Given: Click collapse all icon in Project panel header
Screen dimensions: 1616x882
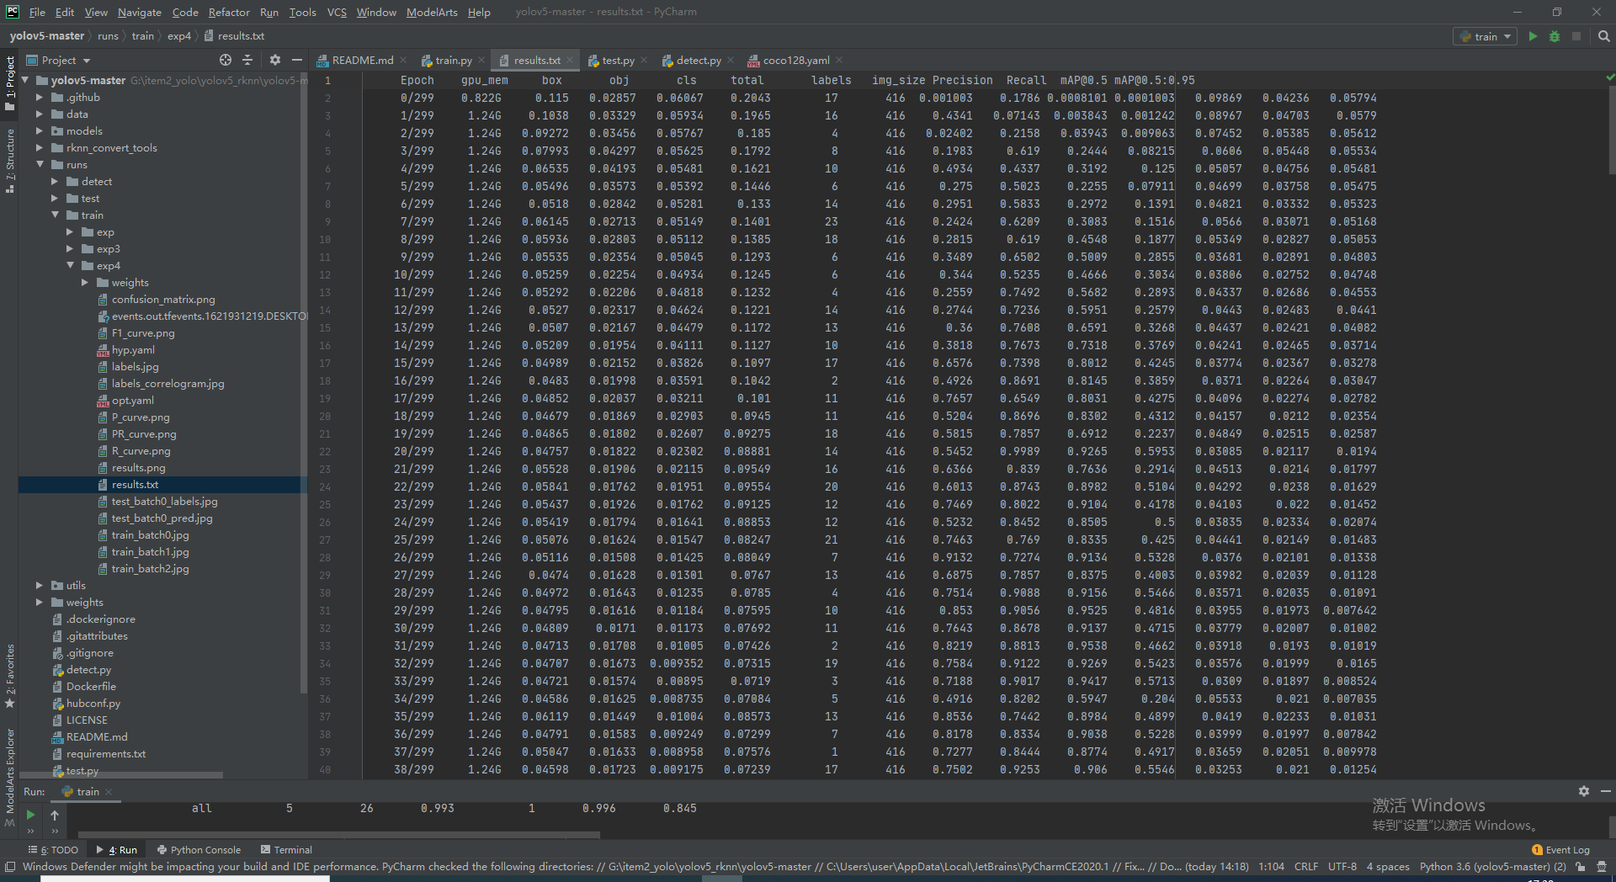Looking at the screenshot, I should pos(247,60).
